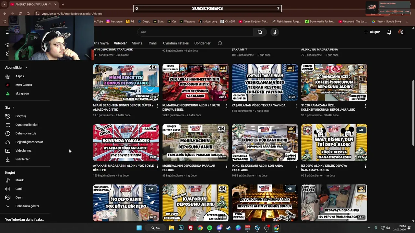Click the browser address bar URL
Screen dimensions: 415x233
72,14
